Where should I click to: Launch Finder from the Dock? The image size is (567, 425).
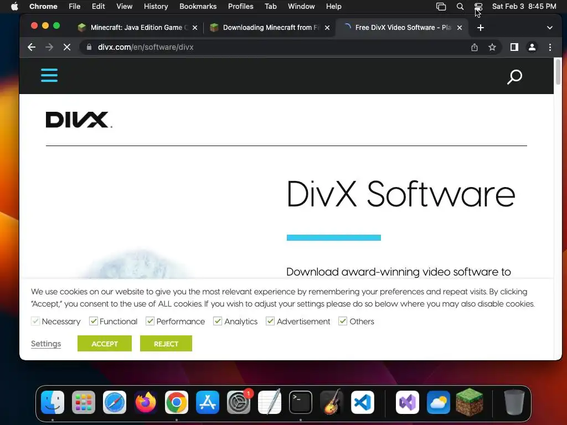point(53,402)
